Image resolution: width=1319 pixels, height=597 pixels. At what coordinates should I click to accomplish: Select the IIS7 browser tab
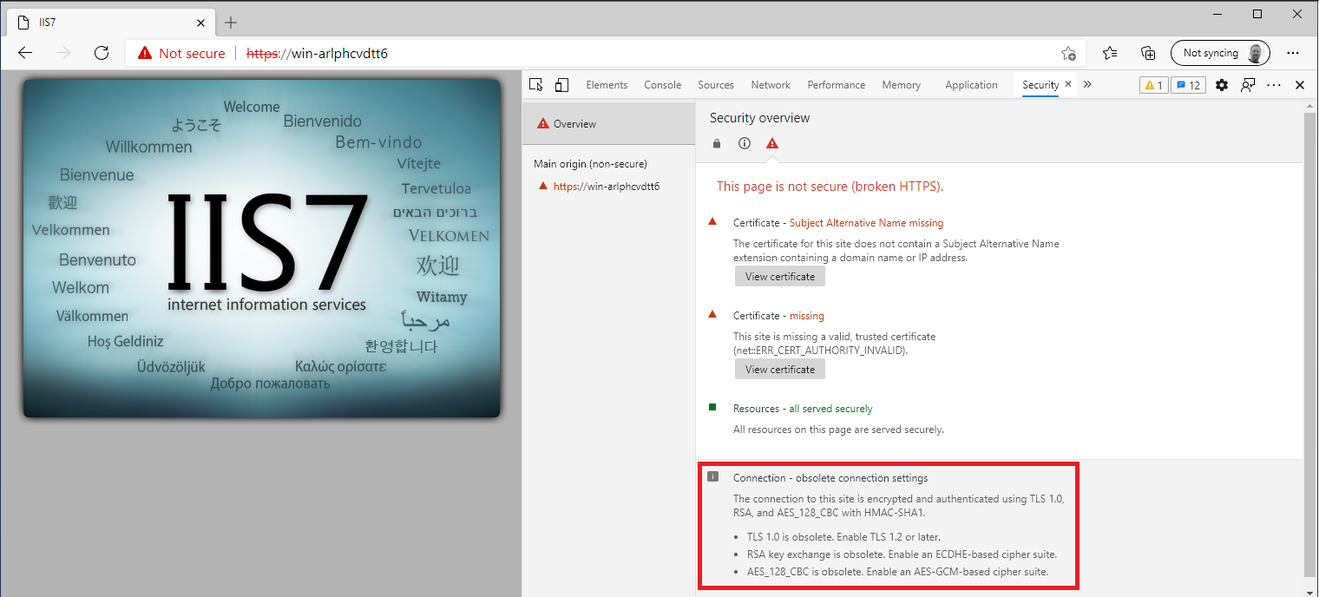pyautogui.click(x=111, y=23)
